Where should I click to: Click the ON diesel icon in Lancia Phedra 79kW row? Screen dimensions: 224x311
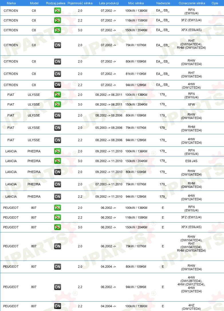(58, 184)
